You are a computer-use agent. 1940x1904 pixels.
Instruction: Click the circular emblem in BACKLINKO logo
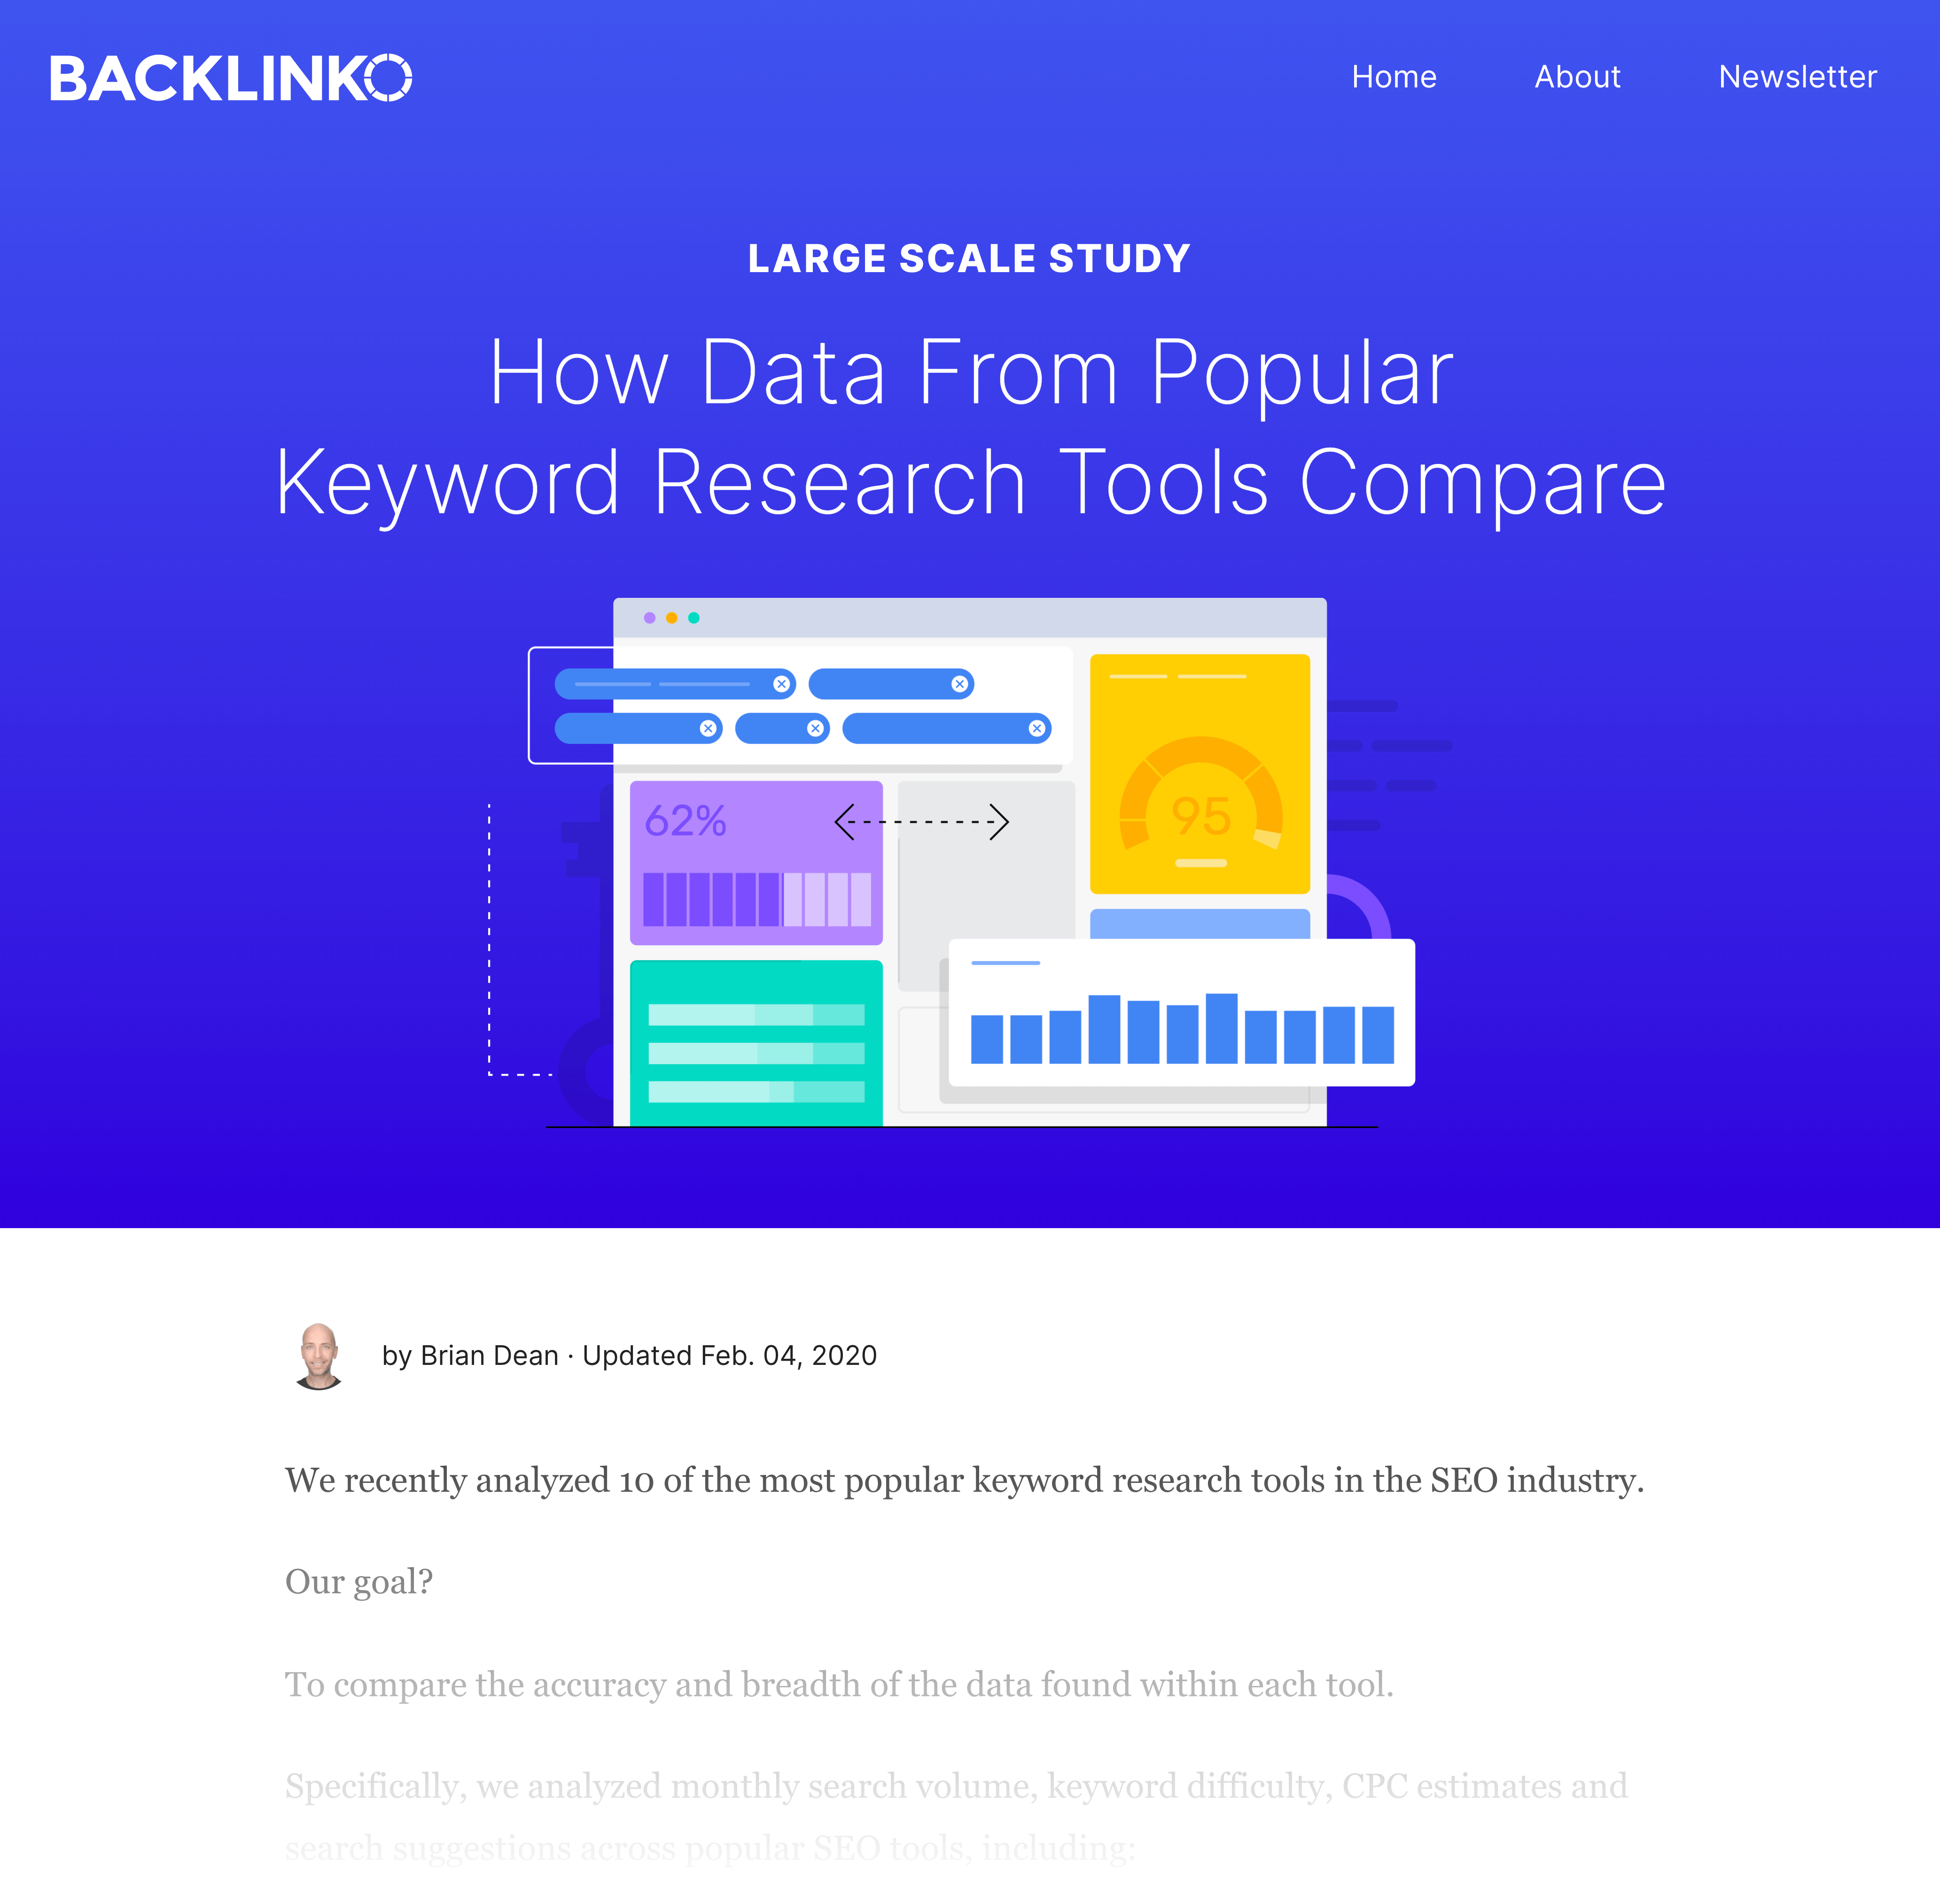(x=390, y=77)
